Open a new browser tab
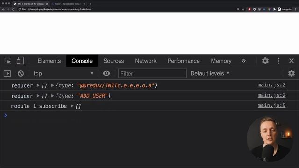This screenshot has width=299, height=168. point(90,4)
